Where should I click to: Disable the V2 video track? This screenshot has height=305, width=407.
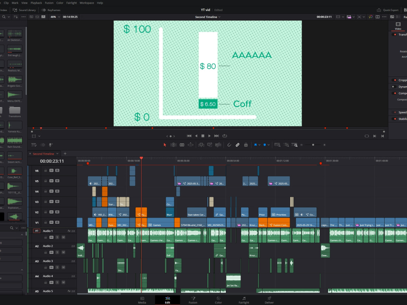point(57,212)
